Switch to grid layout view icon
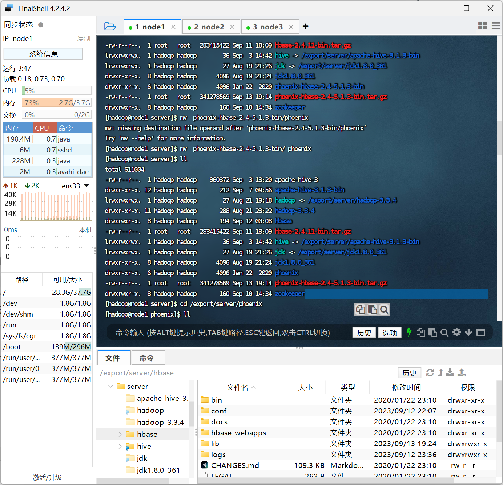 point(483,25)
